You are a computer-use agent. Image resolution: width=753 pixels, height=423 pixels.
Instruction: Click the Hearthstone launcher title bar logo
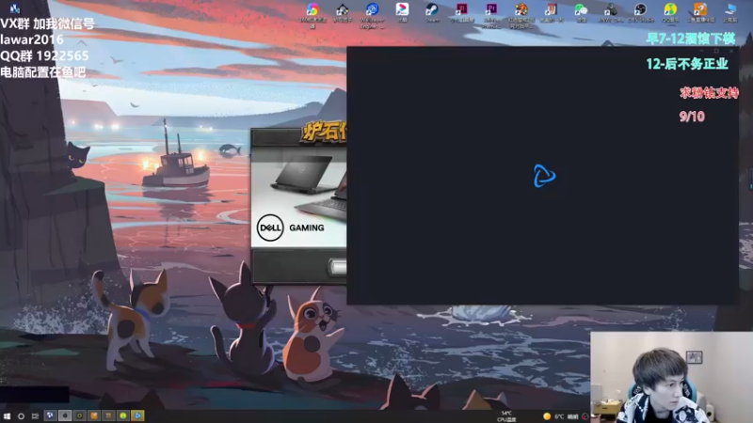point(324,132)
